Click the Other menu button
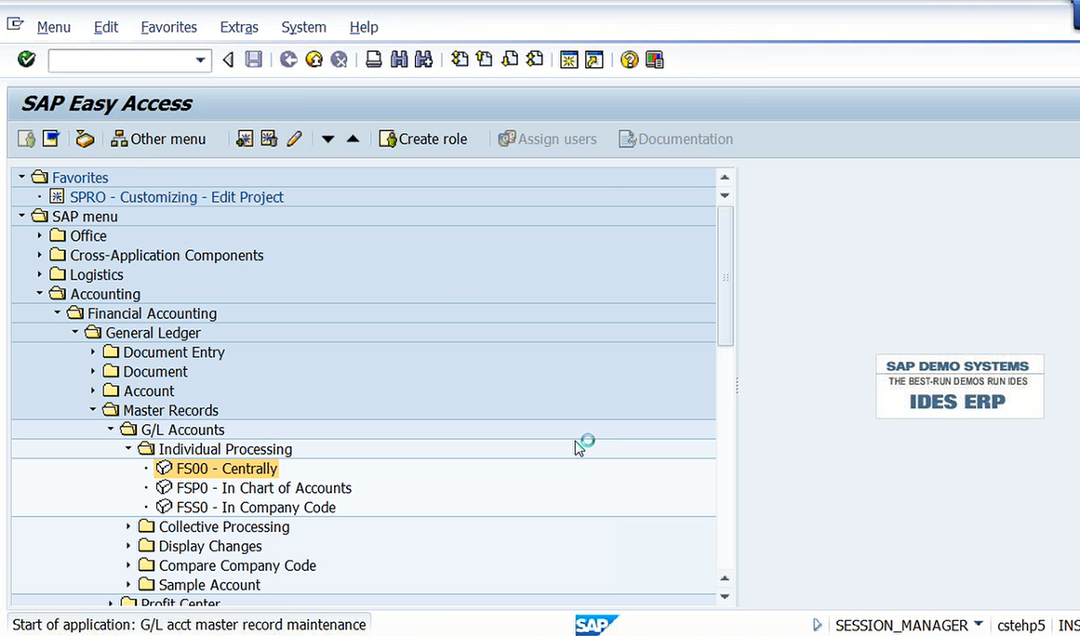The image size is (1080, 636). 158,139
